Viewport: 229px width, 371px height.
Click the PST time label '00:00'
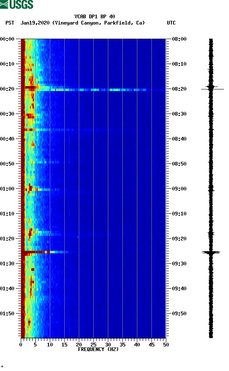(x=7, y=39)
